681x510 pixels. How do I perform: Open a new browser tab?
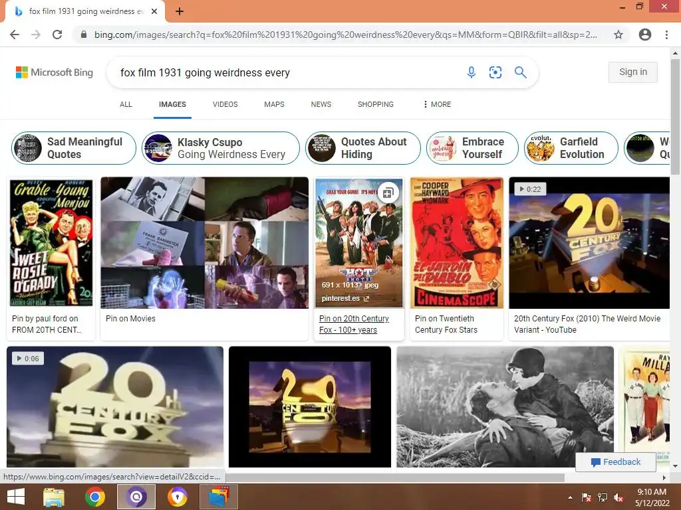[x=180, y=11]
